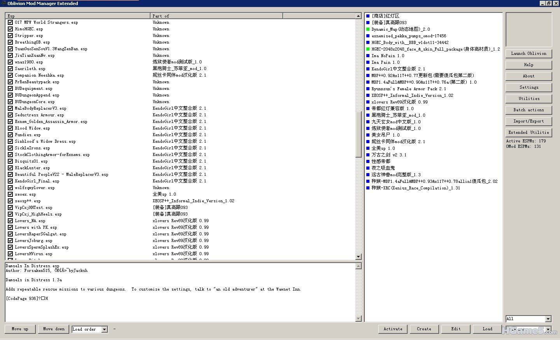Expand the All filter dropdown

click(x=548, y=319)
